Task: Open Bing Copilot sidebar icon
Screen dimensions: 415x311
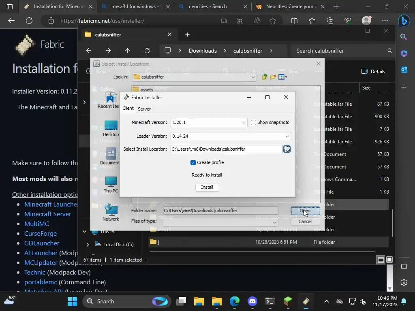Action: tap(404, 21)
